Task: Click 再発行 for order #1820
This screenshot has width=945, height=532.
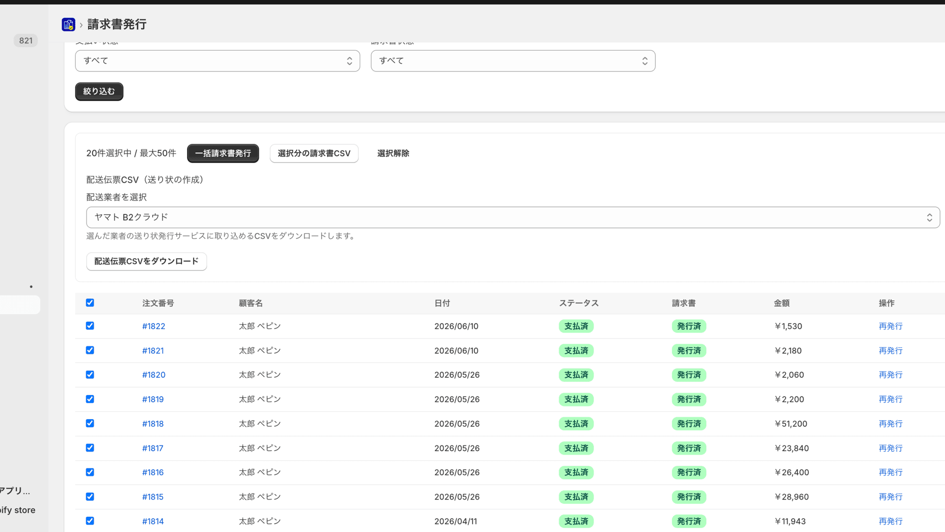Action: pos(890,375)
